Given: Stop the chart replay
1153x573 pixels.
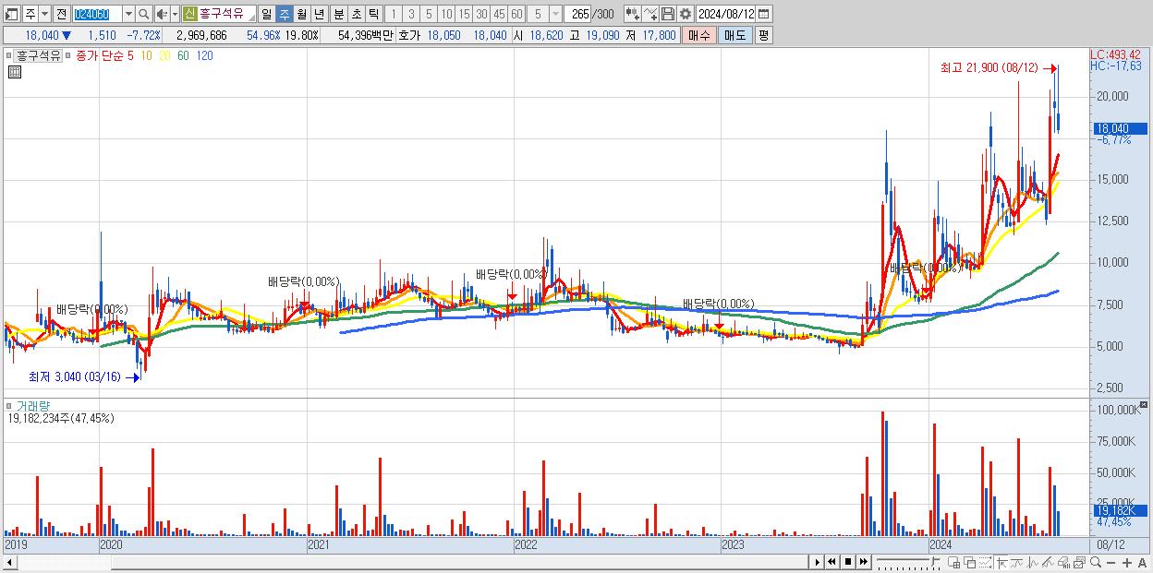Looking at the screenshot, I should point(848,562).
